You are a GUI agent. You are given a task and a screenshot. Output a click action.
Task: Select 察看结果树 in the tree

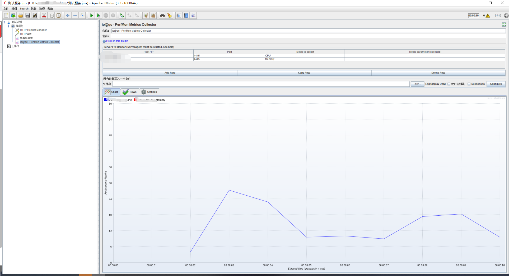point(26,38)
